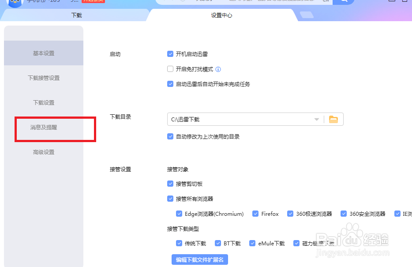Uncheck 自动修改为上次使用的目录
The height and width of the screenshot is (267, 412).
point(170,136)
